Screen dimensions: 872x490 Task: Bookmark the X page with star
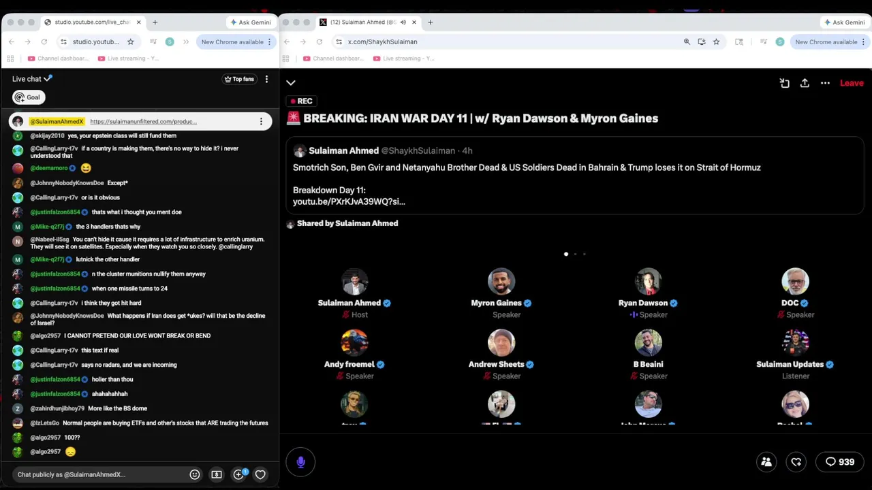pos(716,42)
